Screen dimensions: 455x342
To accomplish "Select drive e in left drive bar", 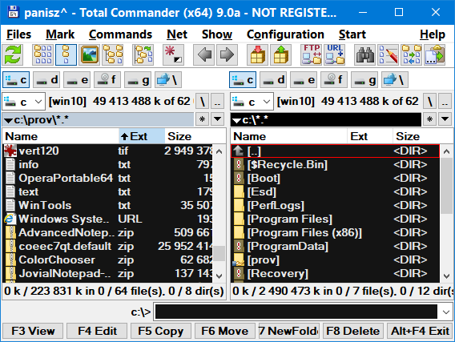I will (77, 80).
